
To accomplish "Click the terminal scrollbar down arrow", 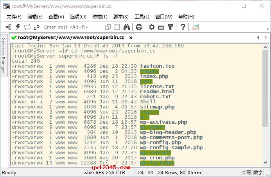I will tap(265, 163).
